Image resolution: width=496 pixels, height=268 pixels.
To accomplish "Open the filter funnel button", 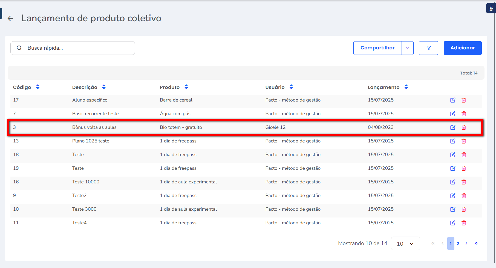I will click(x=428, y=48).
